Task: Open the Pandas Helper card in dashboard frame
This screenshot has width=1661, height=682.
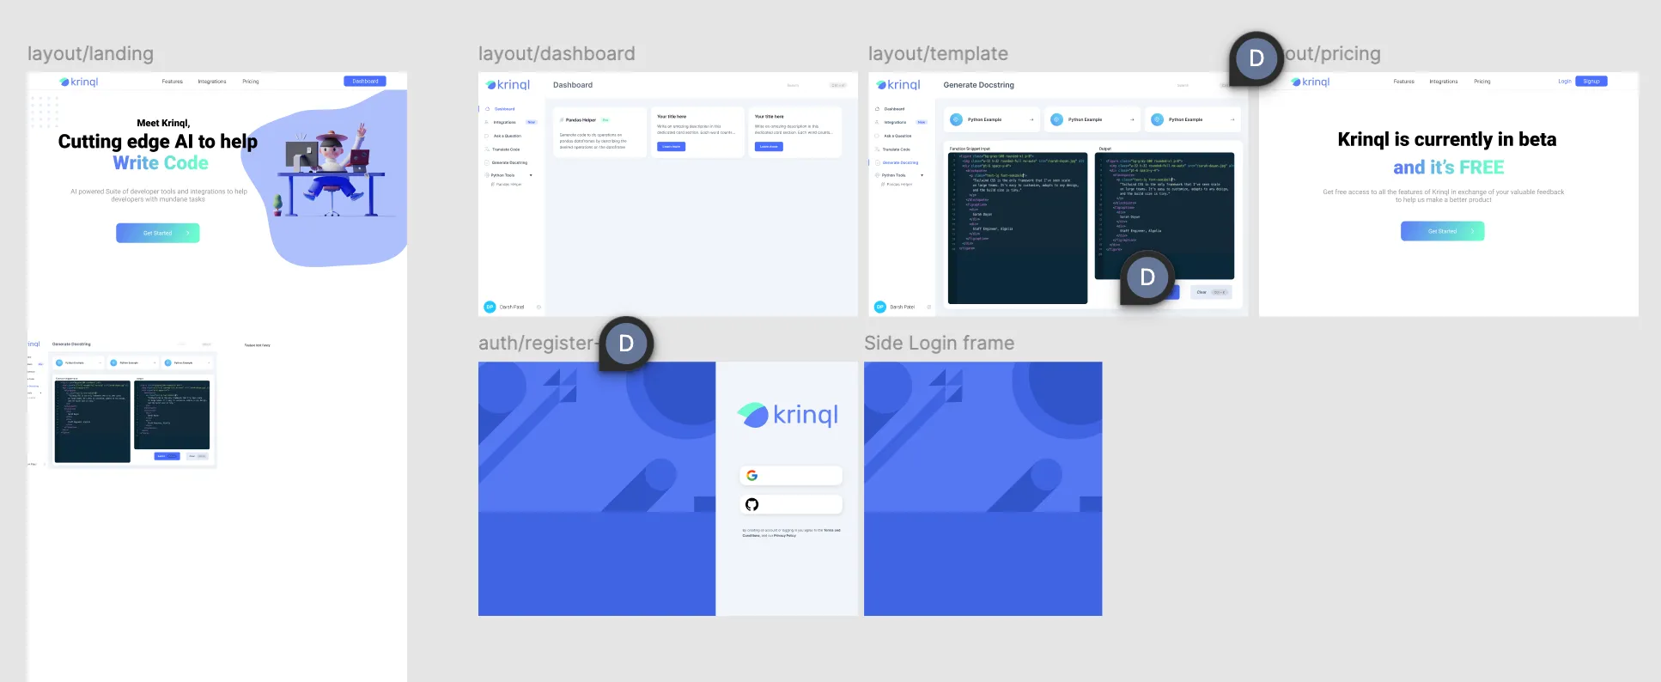Action: click(599, 131)
